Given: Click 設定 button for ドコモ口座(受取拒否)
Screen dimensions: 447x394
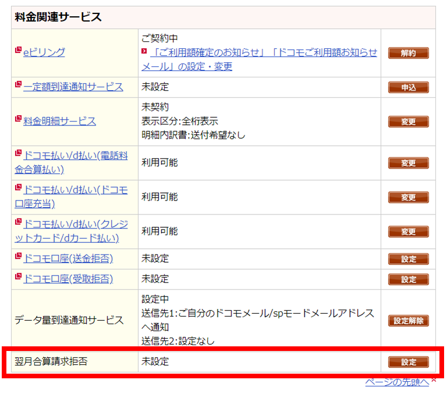Looking at the screenshot, I should (x=408, y=280).
